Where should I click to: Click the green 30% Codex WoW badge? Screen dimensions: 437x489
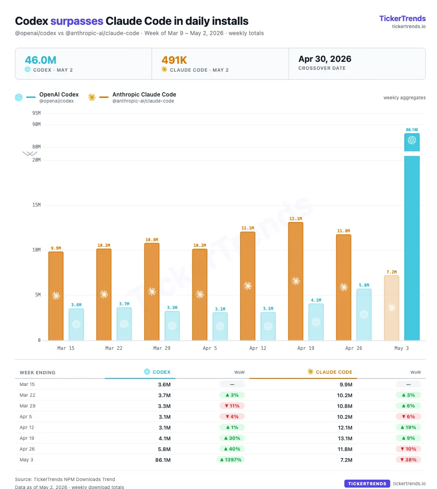pos(232,438)
